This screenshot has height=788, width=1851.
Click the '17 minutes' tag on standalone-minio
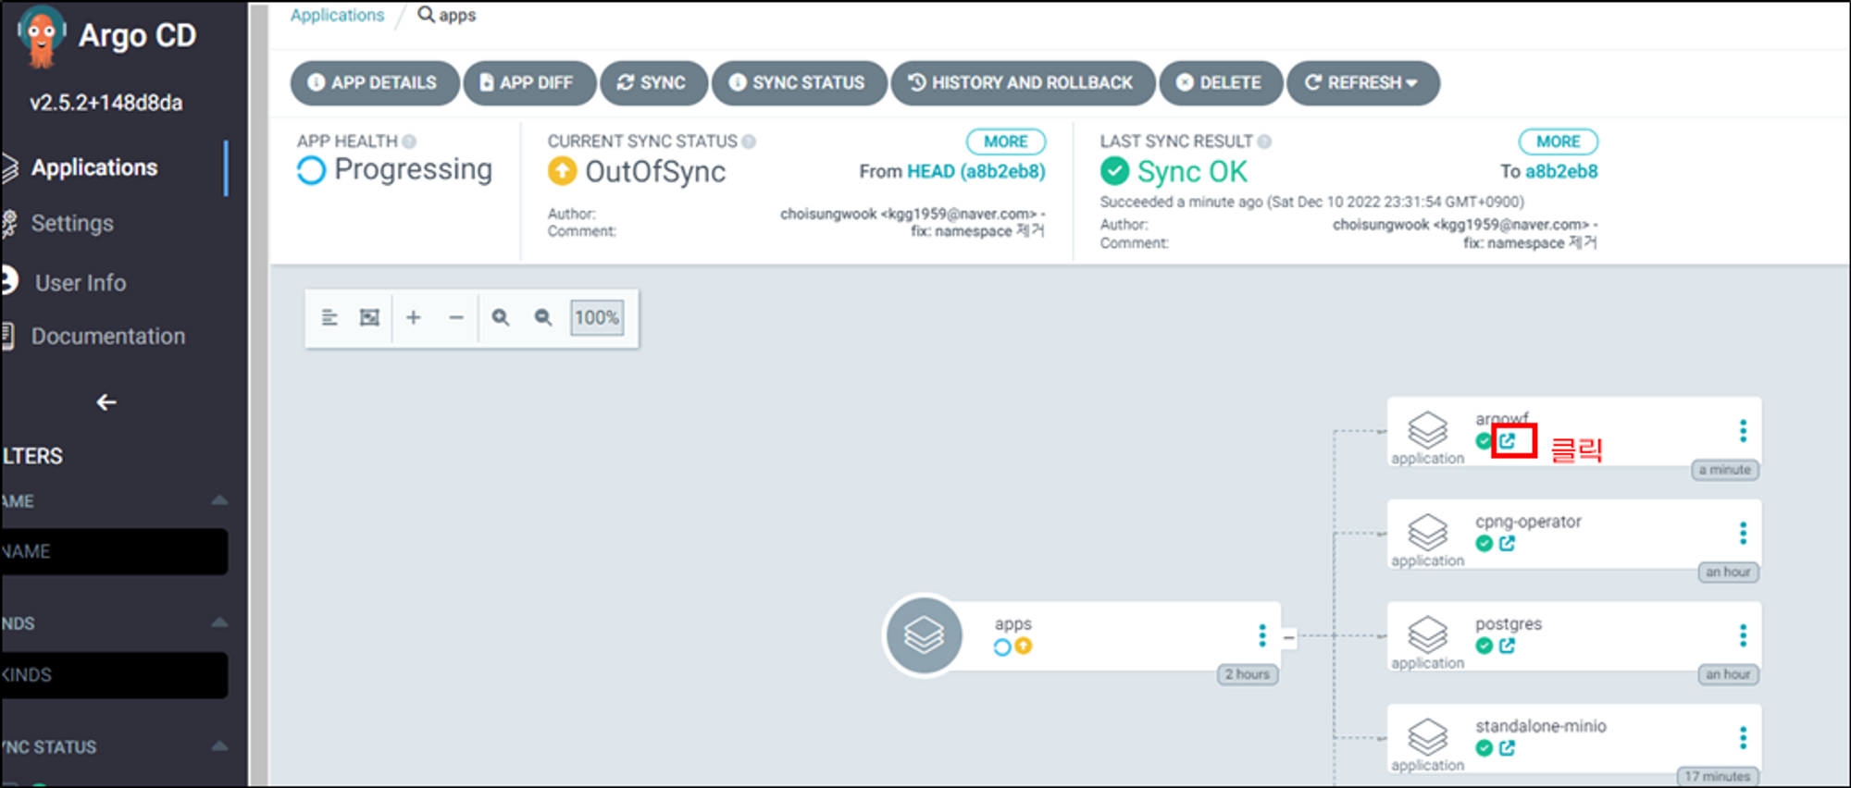point(1718,777)
